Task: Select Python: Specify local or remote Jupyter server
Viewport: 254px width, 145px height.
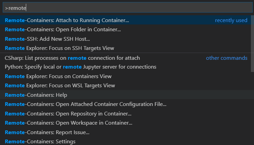Action: pos(81,67)
